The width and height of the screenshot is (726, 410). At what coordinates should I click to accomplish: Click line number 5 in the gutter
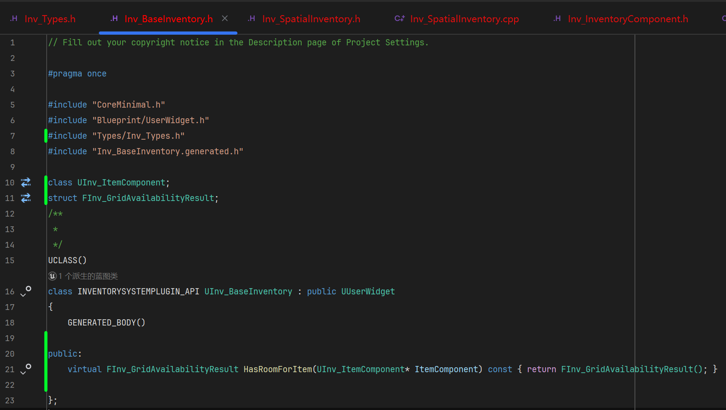pyautogui.click(x=12, y=105)
